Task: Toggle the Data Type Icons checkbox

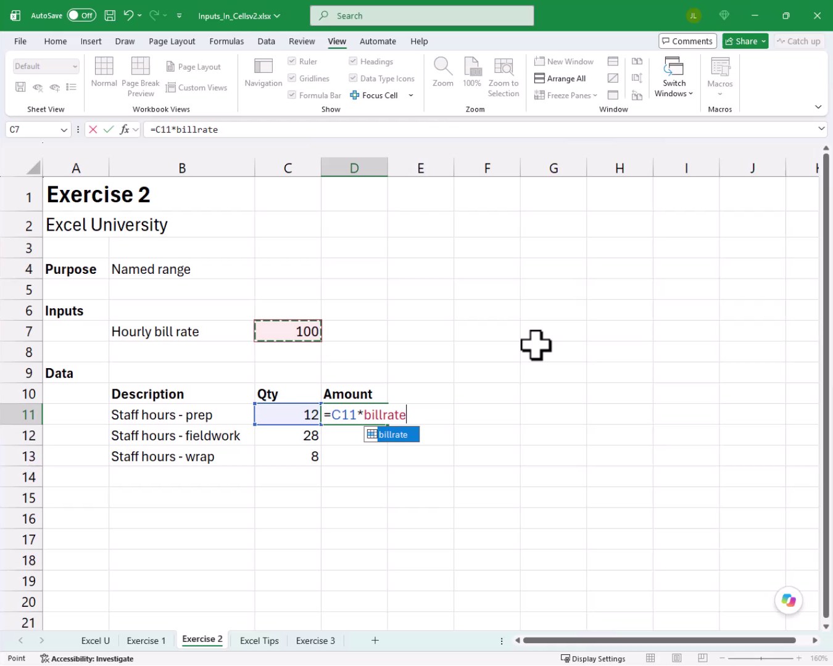Action: pos(353,78)
